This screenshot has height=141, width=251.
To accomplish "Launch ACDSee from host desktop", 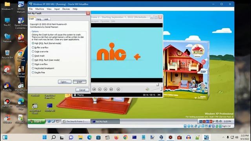I will 7,70.
